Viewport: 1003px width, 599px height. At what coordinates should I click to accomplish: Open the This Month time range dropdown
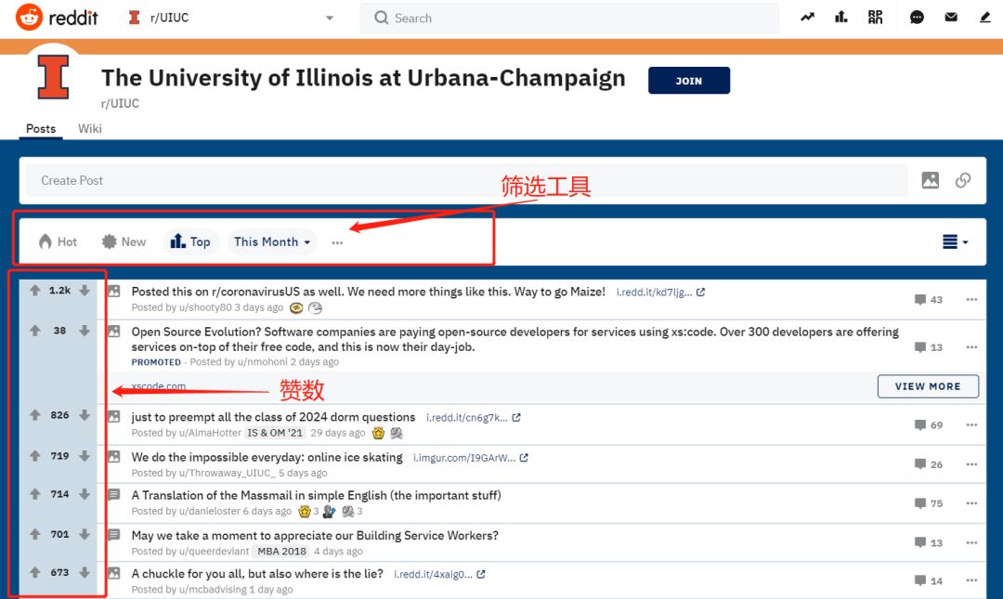pos(272,241)
